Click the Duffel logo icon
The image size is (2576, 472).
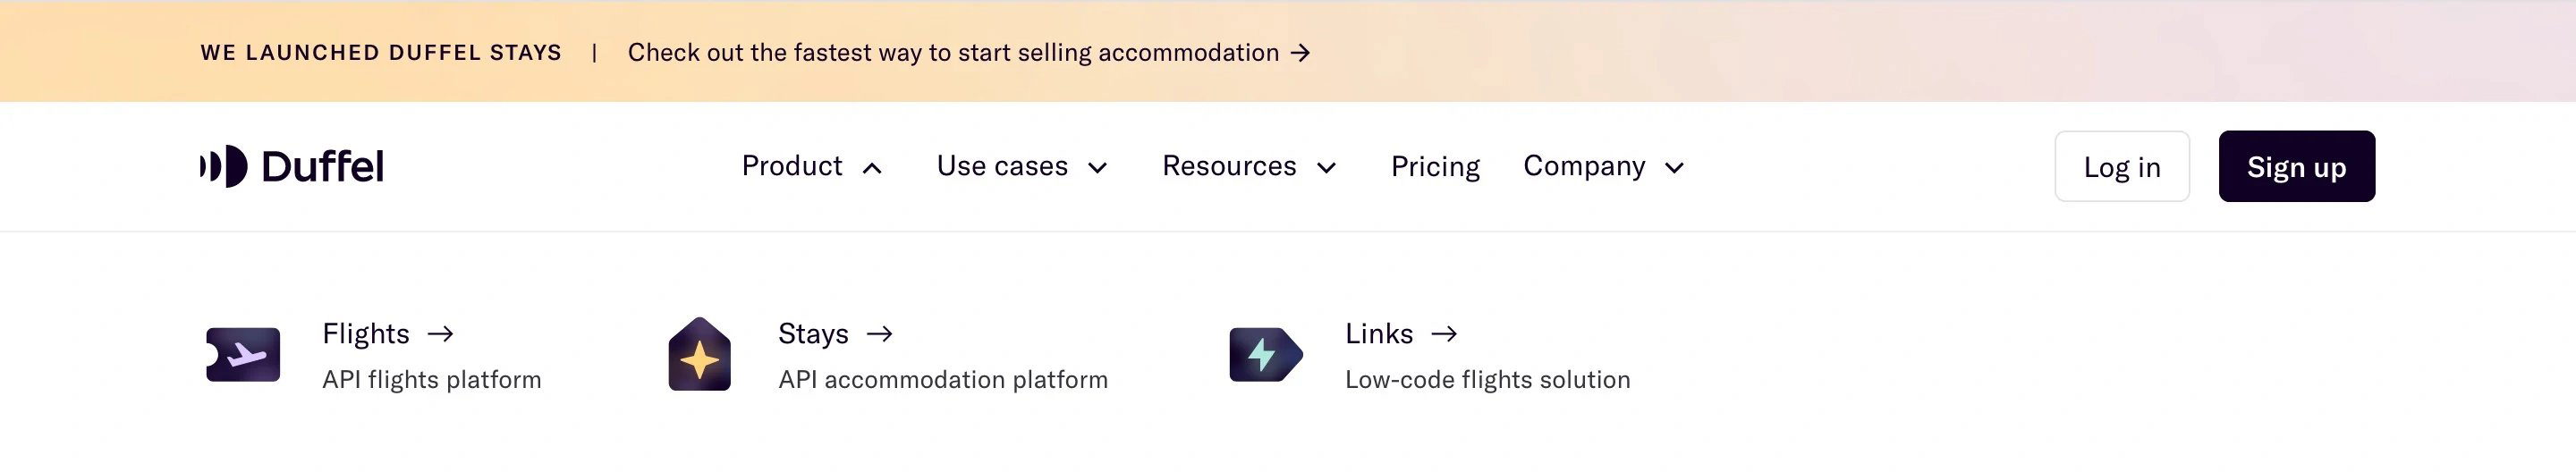pos(223,166)
